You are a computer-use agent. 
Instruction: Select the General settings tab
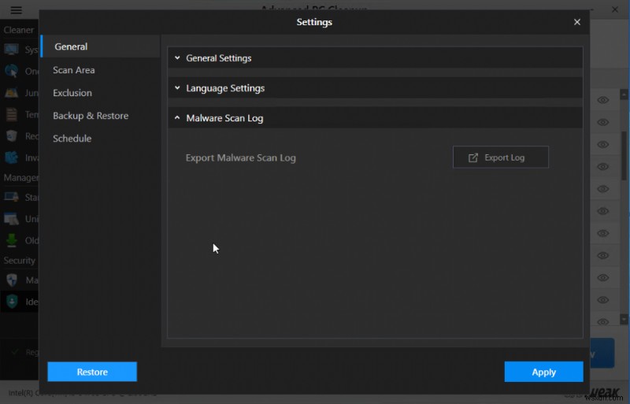tap(101, 46)
